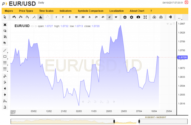The width and height of the screenshot is (191, 125).
Task: Move chart right with sidebar arrow
Action: (5, 95)
